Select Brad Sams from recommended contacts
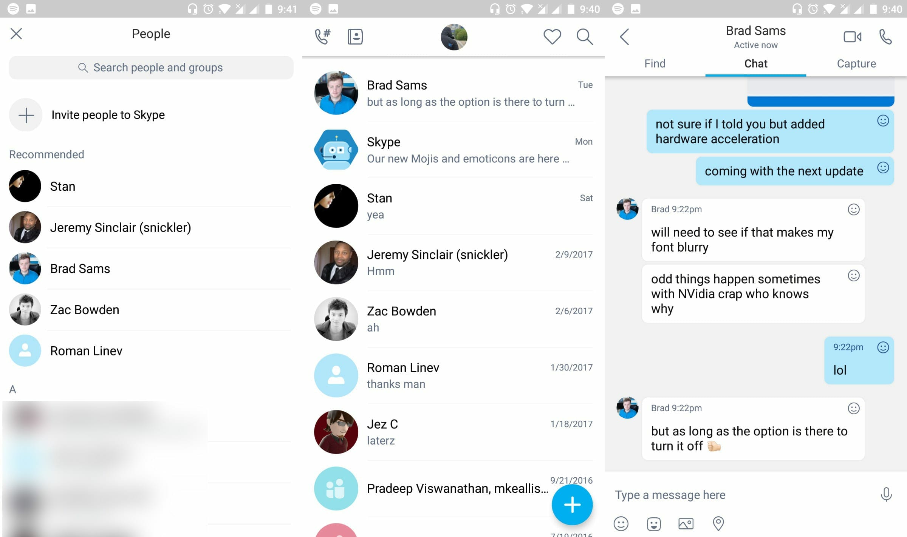Screen dimensions: 907x537 click(79, 268)
